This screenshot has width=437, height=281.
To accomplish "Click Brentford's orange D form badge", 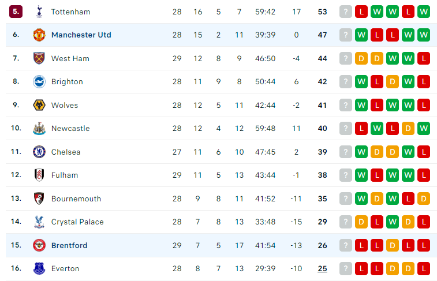I will (x=393, y=245).
